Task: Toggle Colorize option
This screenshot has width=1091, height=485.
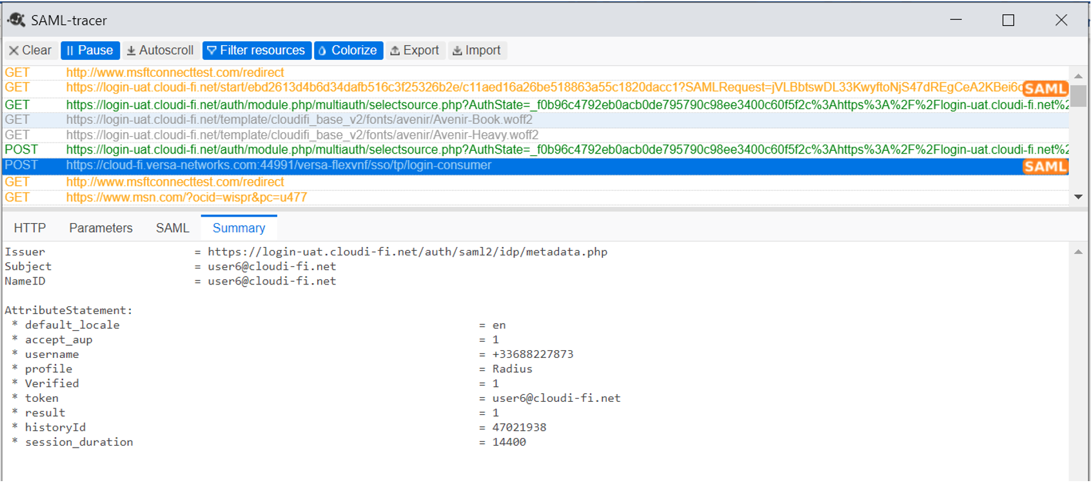Action: (348, 50)
